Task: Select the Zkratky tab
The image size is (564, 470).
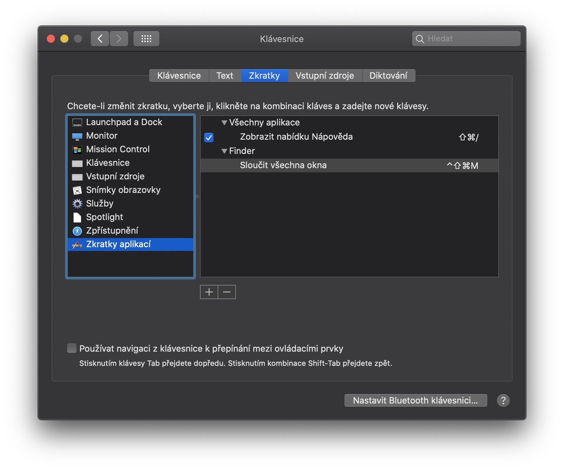Action: coord(264,76)
